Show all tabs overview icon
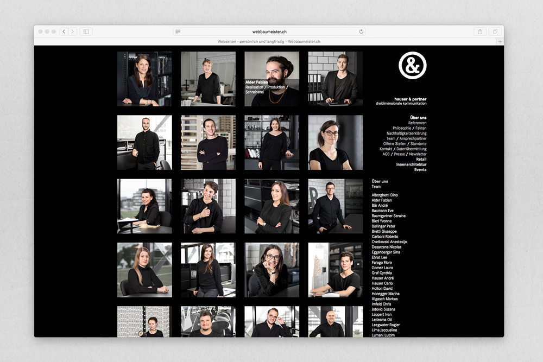This screenshot has width=543, height=362. (x=495, y=31)
